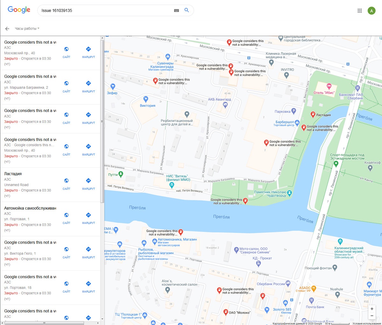This screenshot has width=382, height=325.
Task: Click the search magnifier icon
Action: pos(187,10)
